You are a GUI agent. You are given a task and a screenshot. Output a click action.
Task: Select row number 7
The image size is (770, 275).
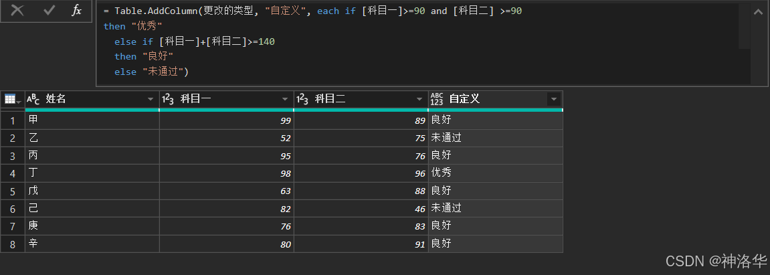pyautogui.click(x=13, y=226)
